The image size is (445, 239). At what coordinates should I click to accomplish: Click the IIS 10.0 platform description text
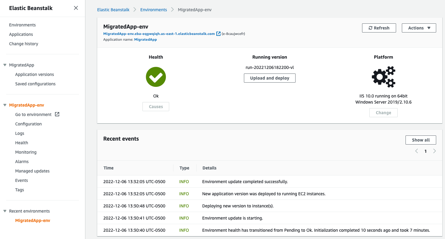(x=383, y=99)
